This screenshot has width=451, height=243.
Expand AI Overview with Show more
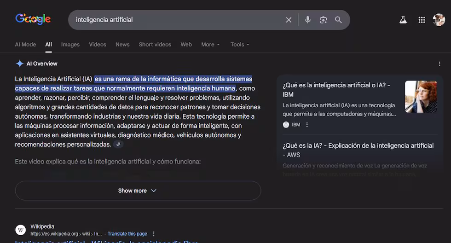click(138, 191)
